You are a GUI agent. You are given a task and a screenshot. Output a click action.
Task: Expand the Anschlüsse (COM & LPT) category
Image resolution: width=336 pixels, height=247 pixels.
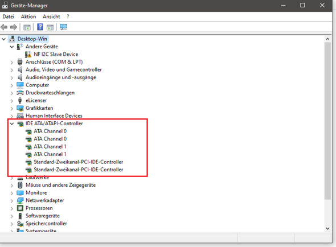(x=12, y=63)
